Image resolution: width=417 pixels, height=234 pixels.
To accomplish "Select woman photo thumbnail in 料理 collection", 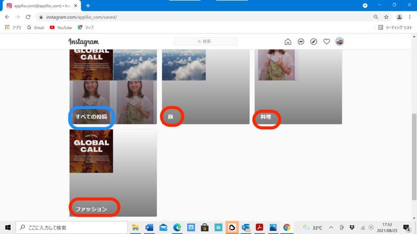I will click(x=276, y=65).
